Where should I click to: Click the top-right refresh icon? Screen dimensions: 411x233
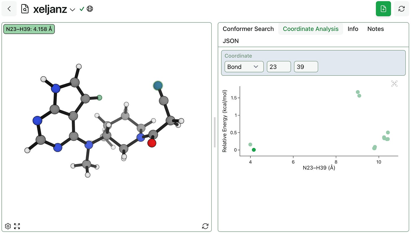(401, 9)
